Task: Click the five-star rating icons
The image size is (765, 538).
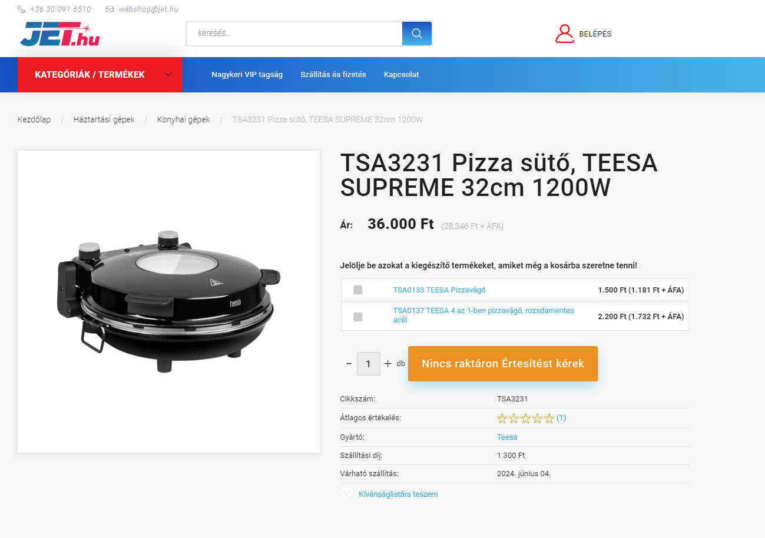Action: 526,419
